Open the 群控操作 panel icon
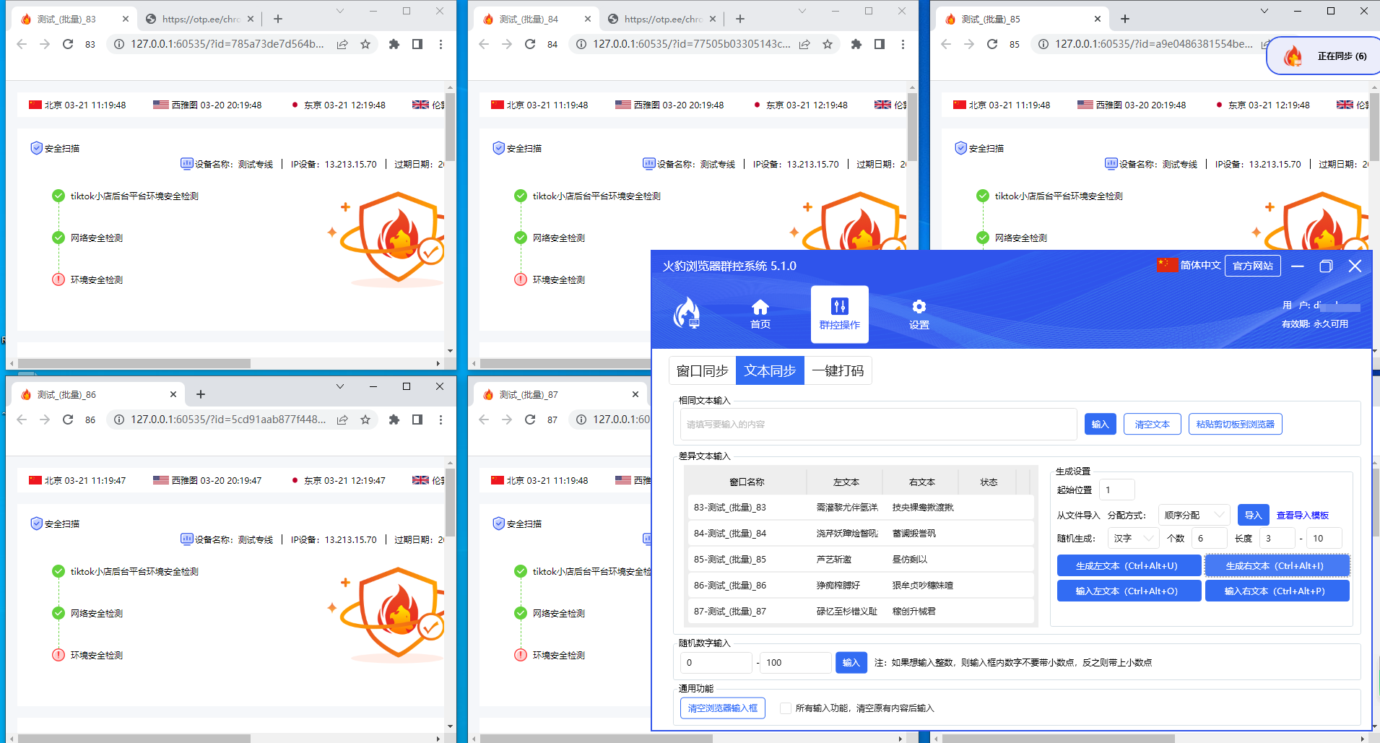Viewport: 1380px width, 743px height. pos(839,314)
